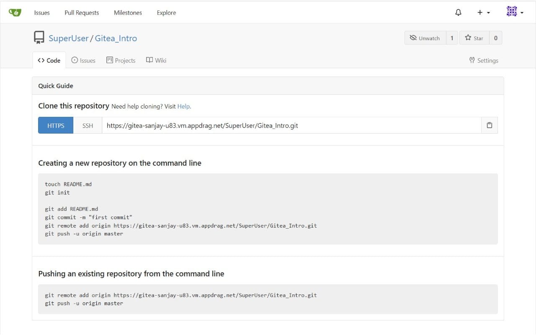Open repository Settings via the wrench icon
The height and width of the screenshot is (335, 536).
[472, 60]
